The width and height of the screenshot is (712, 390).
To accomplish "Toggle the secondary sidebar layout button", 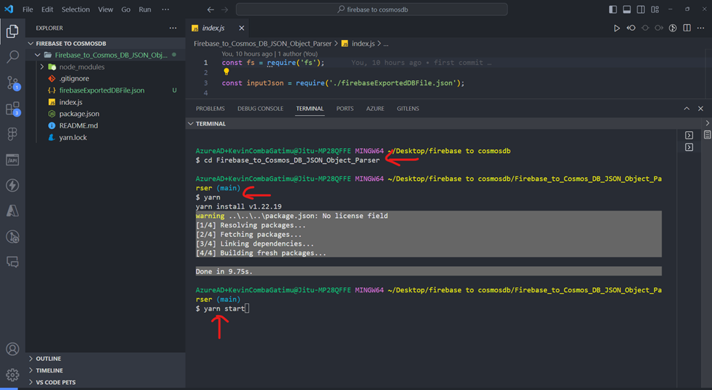I will click(x=640, y=9).
